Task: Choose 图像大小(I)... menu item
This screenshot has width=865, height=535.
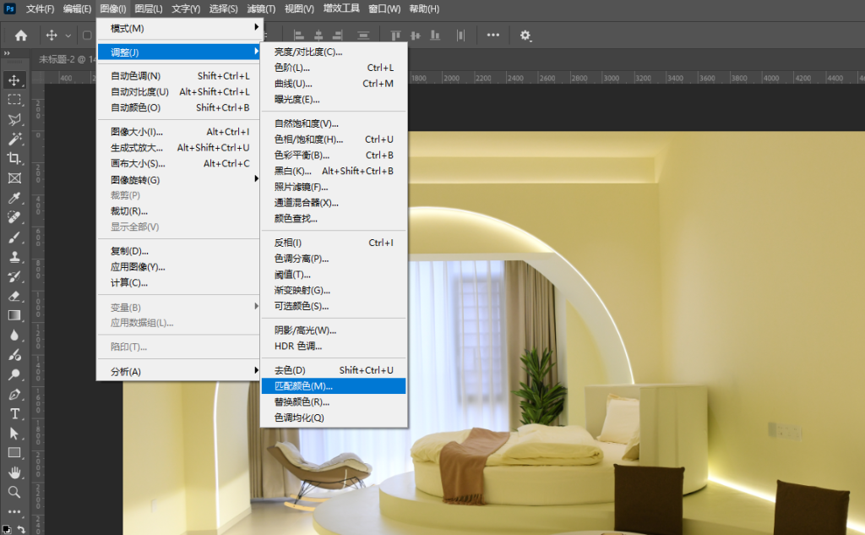Action: tap(178, 131)
